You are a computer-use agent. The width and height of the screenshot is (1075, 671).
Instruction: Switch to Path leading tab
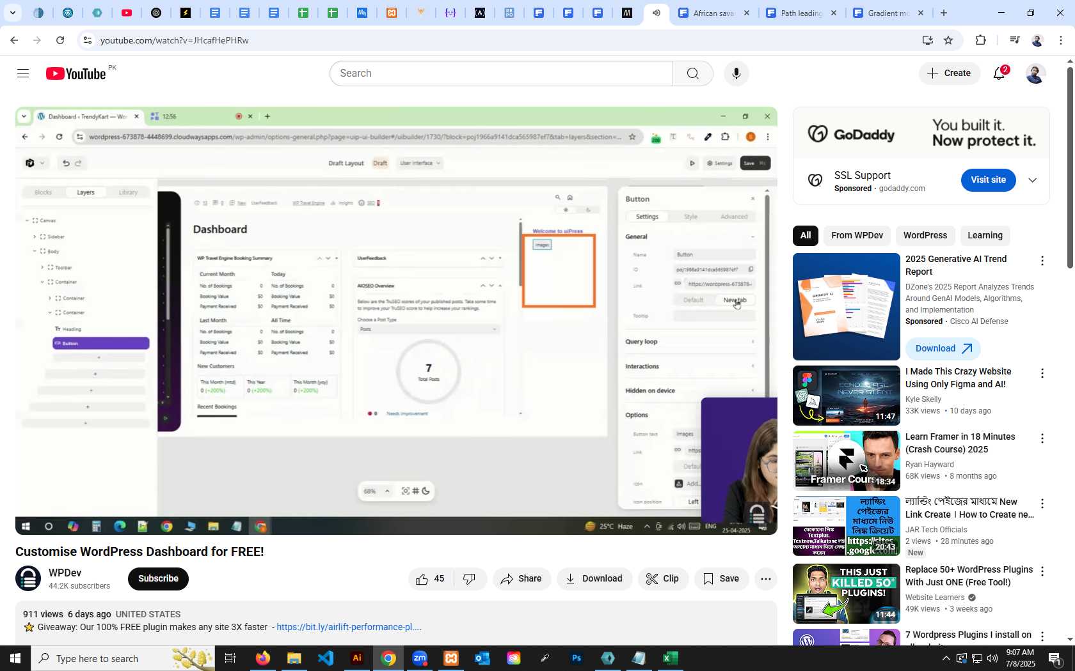tap(801, 13)
